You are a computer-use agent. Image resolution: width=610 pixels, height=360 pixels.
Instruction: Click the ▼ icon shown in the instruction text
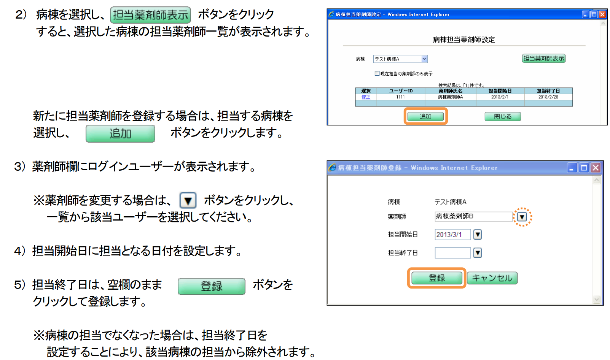click(188, 200)
